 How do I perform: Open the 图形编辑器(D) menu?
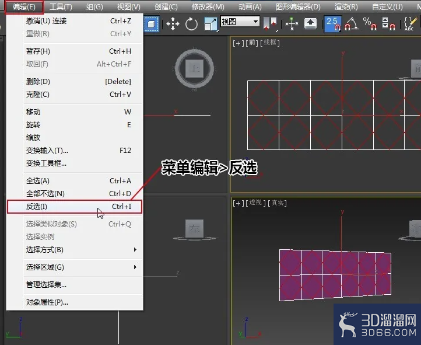(298, 7)
